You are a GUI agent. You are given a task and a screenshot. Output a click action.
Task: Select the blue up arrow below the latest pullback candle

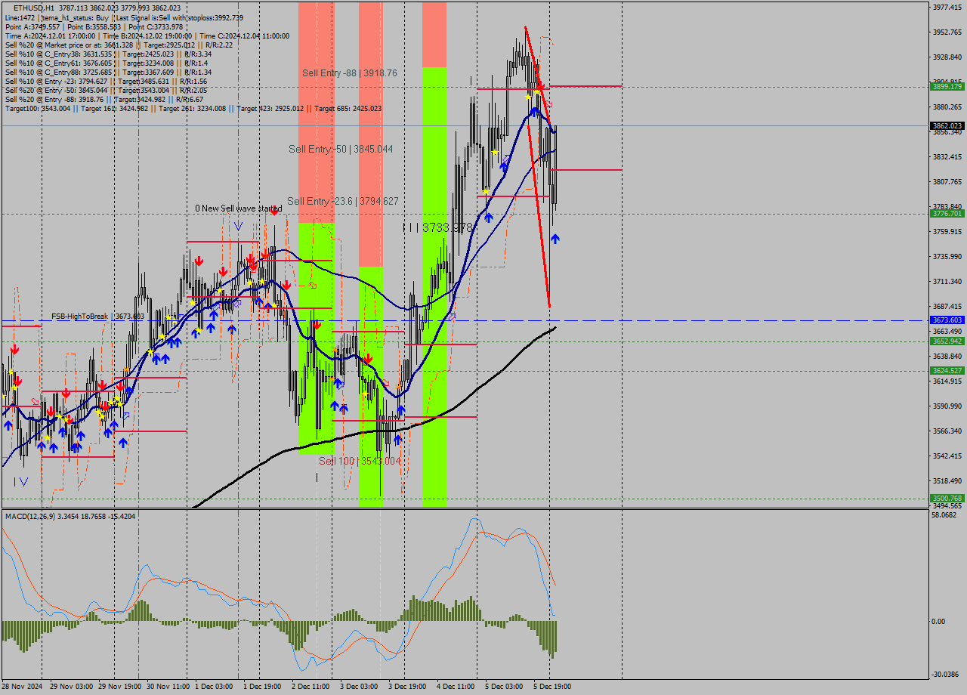click(554, 238)
